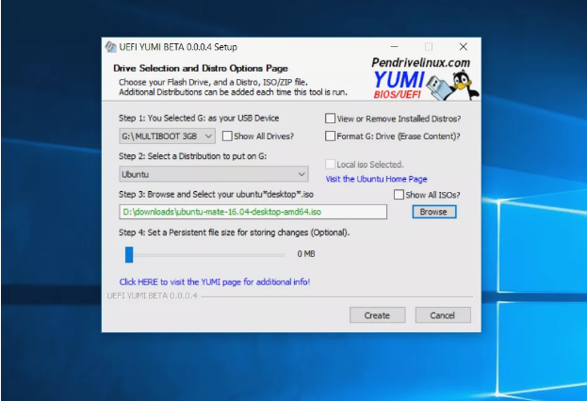Expand the Ubuntu distribution dropdown
Screen dimensions: 587x401
tap(214, 174)
